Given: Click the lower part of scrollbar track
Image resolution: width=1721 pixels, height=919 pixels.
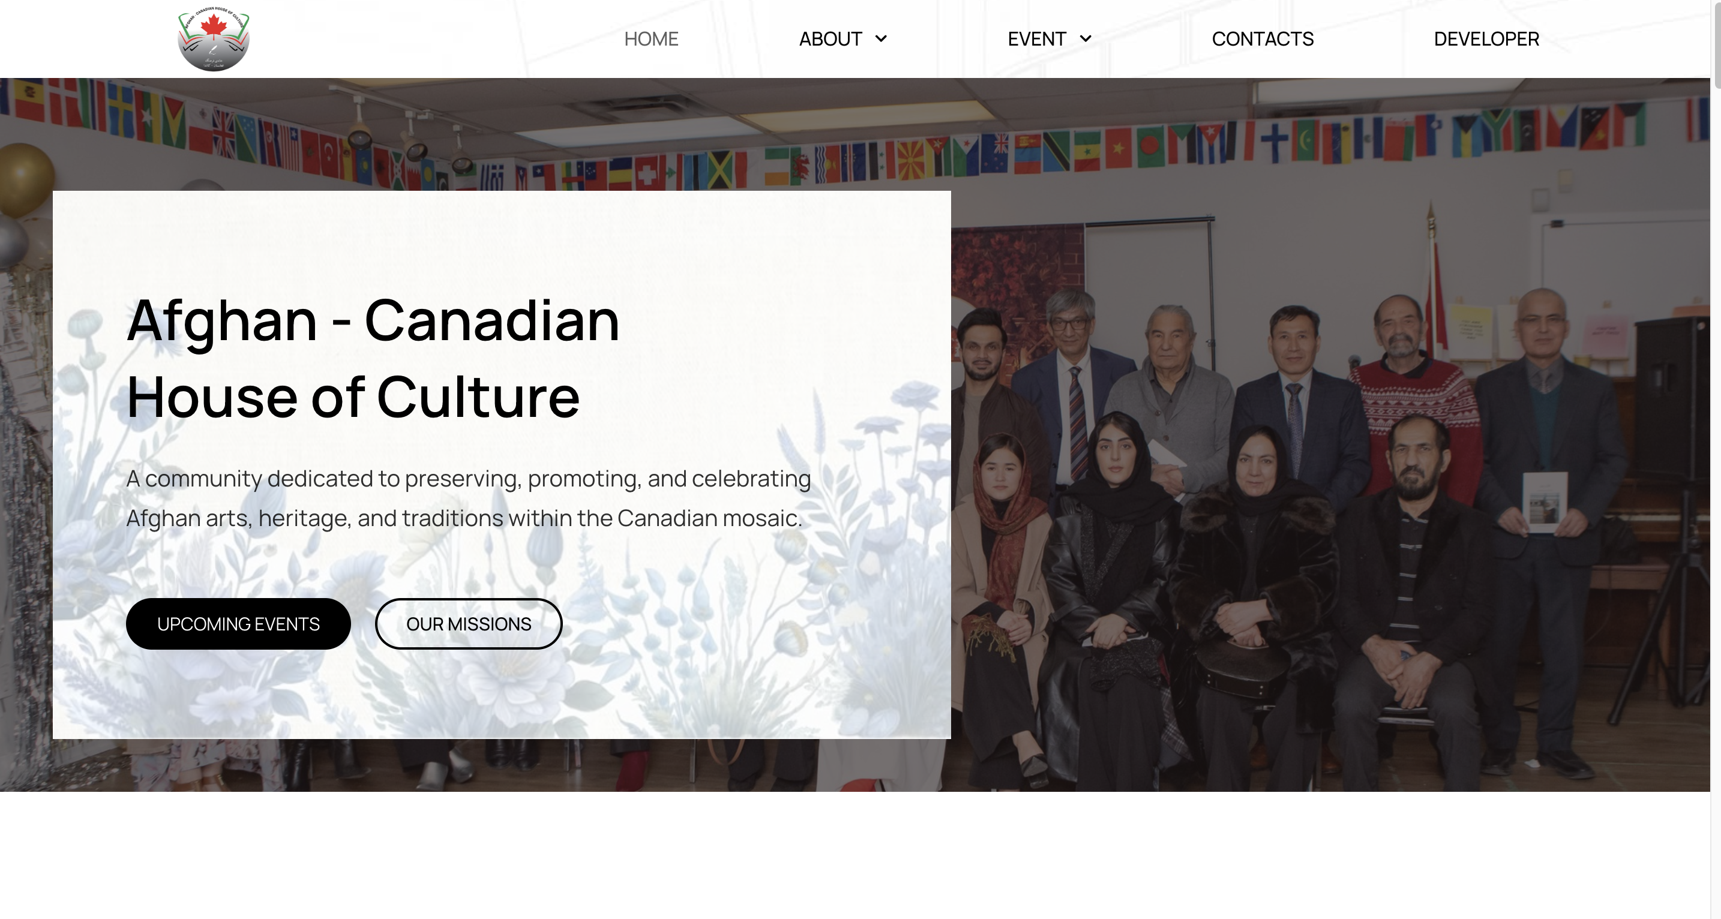Looking at the screenshot, I should (x=1715, y=601).
